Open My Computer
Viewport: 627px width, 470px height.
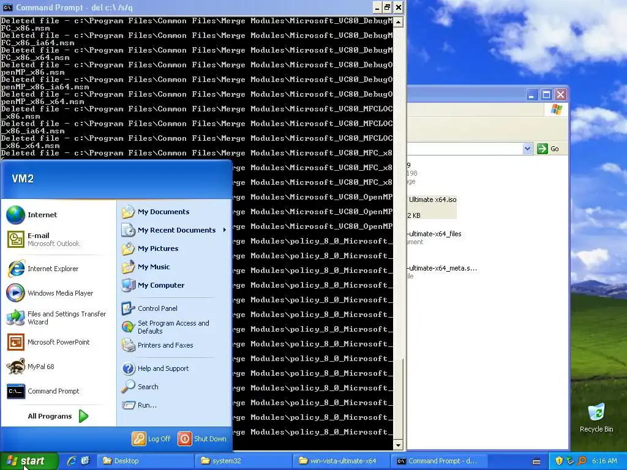pos(153,285)
